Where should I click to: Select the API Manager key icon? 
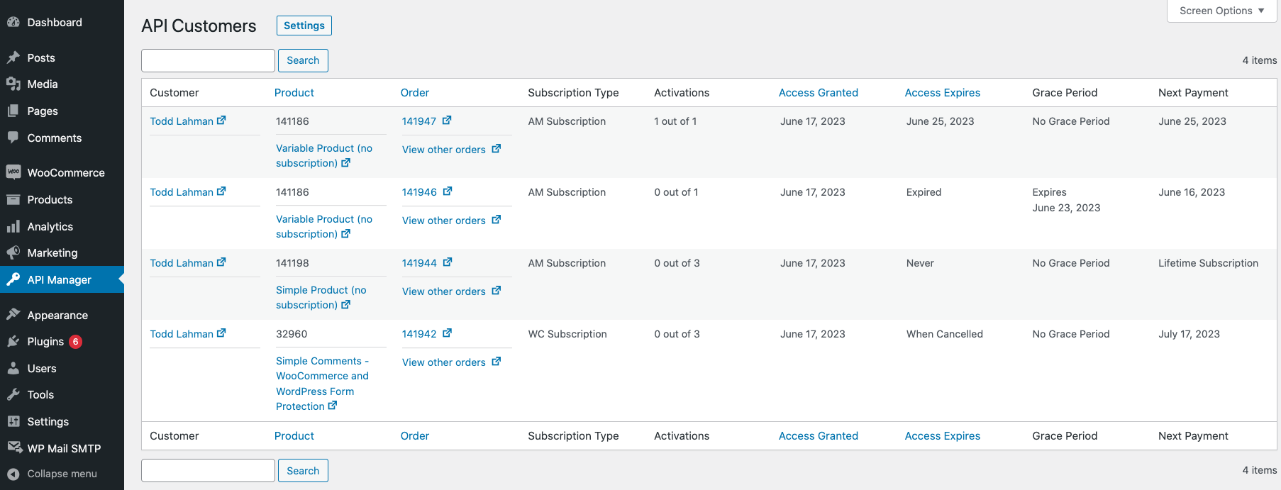pyautogui.click(x=13, y=279)
